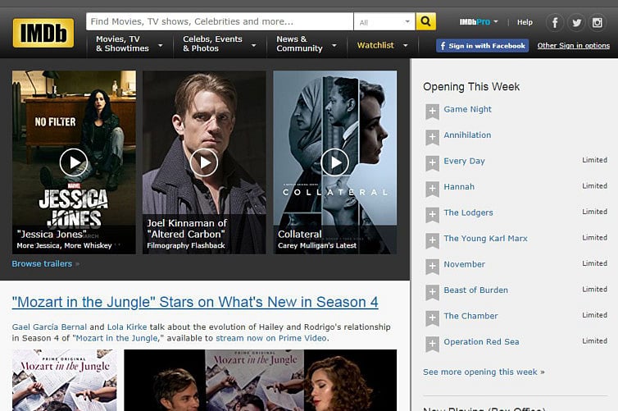Toggle watchlist plus for The Lodgers
This screenshot has width=618, height=411.
[432, 214]
